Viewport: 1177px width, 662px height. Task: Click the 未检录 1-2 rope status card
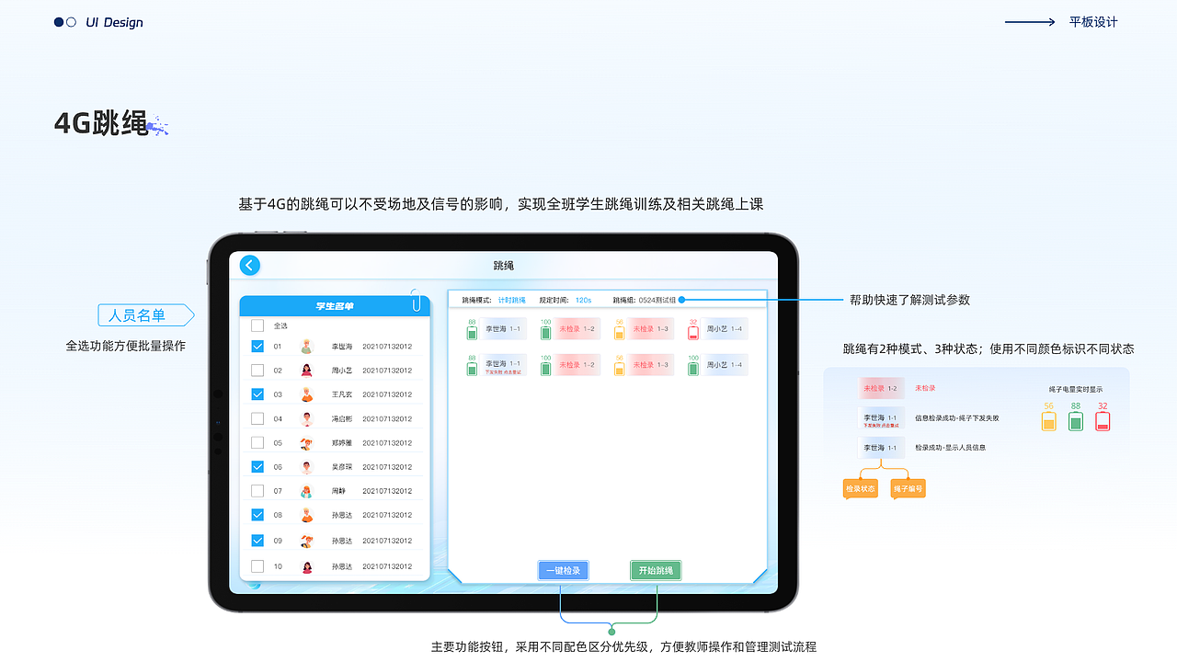tap(576, 329)
